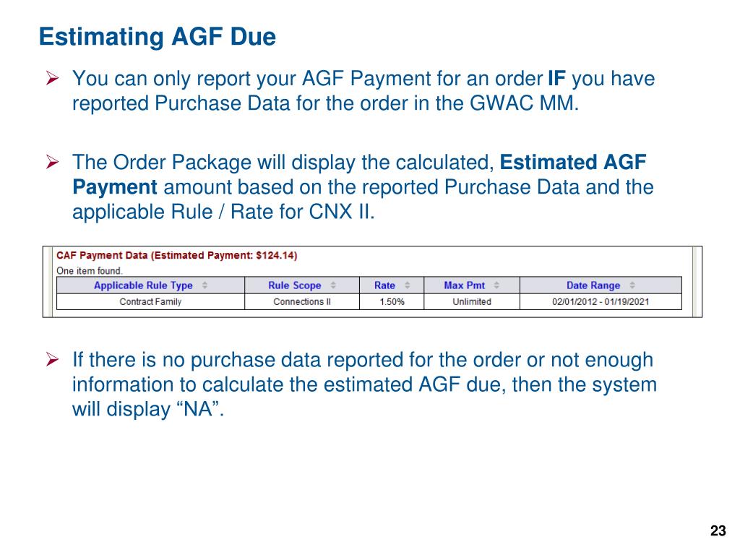The height and width of the screenshot is (555, 740).
Task: Open Applicable Rule Type column header
Action: point(143,285)
